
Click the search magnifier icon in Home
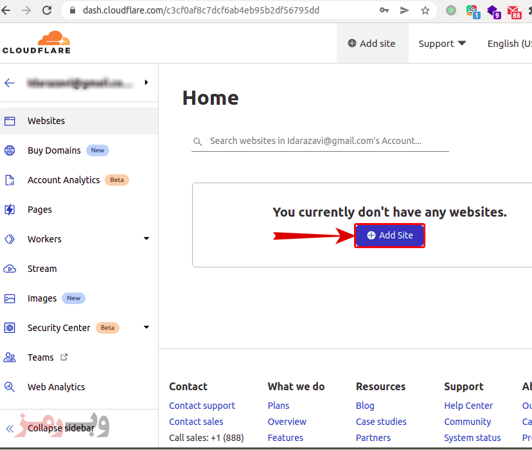pyautogui.click(x=197, y=141)
